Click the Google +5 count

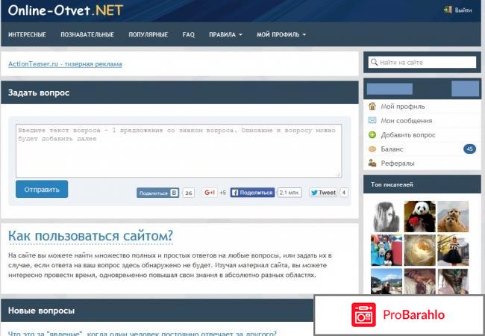(222, 193)
